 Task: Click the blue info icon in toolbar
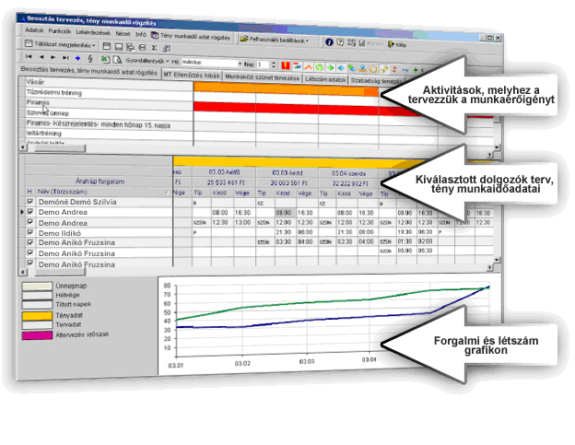tap(329, 42)
